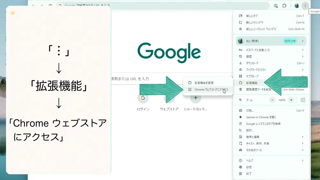Click the reload page icon

[x=50, y=5]
